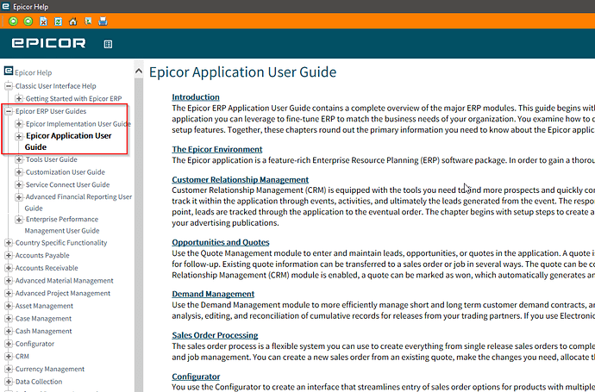Print the current help topic
Screen dimensions: 595x392
(103, 22)
